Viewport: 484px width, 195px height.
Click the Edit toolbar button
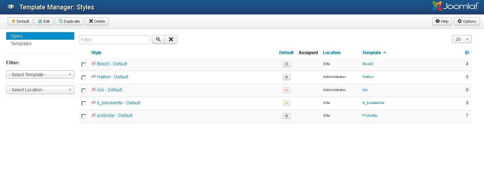coord(44,21)
